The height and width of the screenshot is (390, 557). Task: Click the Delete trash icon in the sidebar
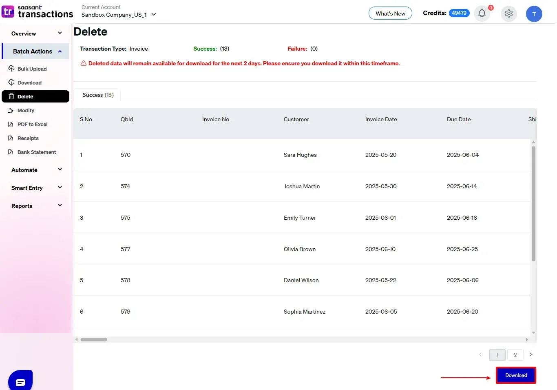click(x=11, y=96)
